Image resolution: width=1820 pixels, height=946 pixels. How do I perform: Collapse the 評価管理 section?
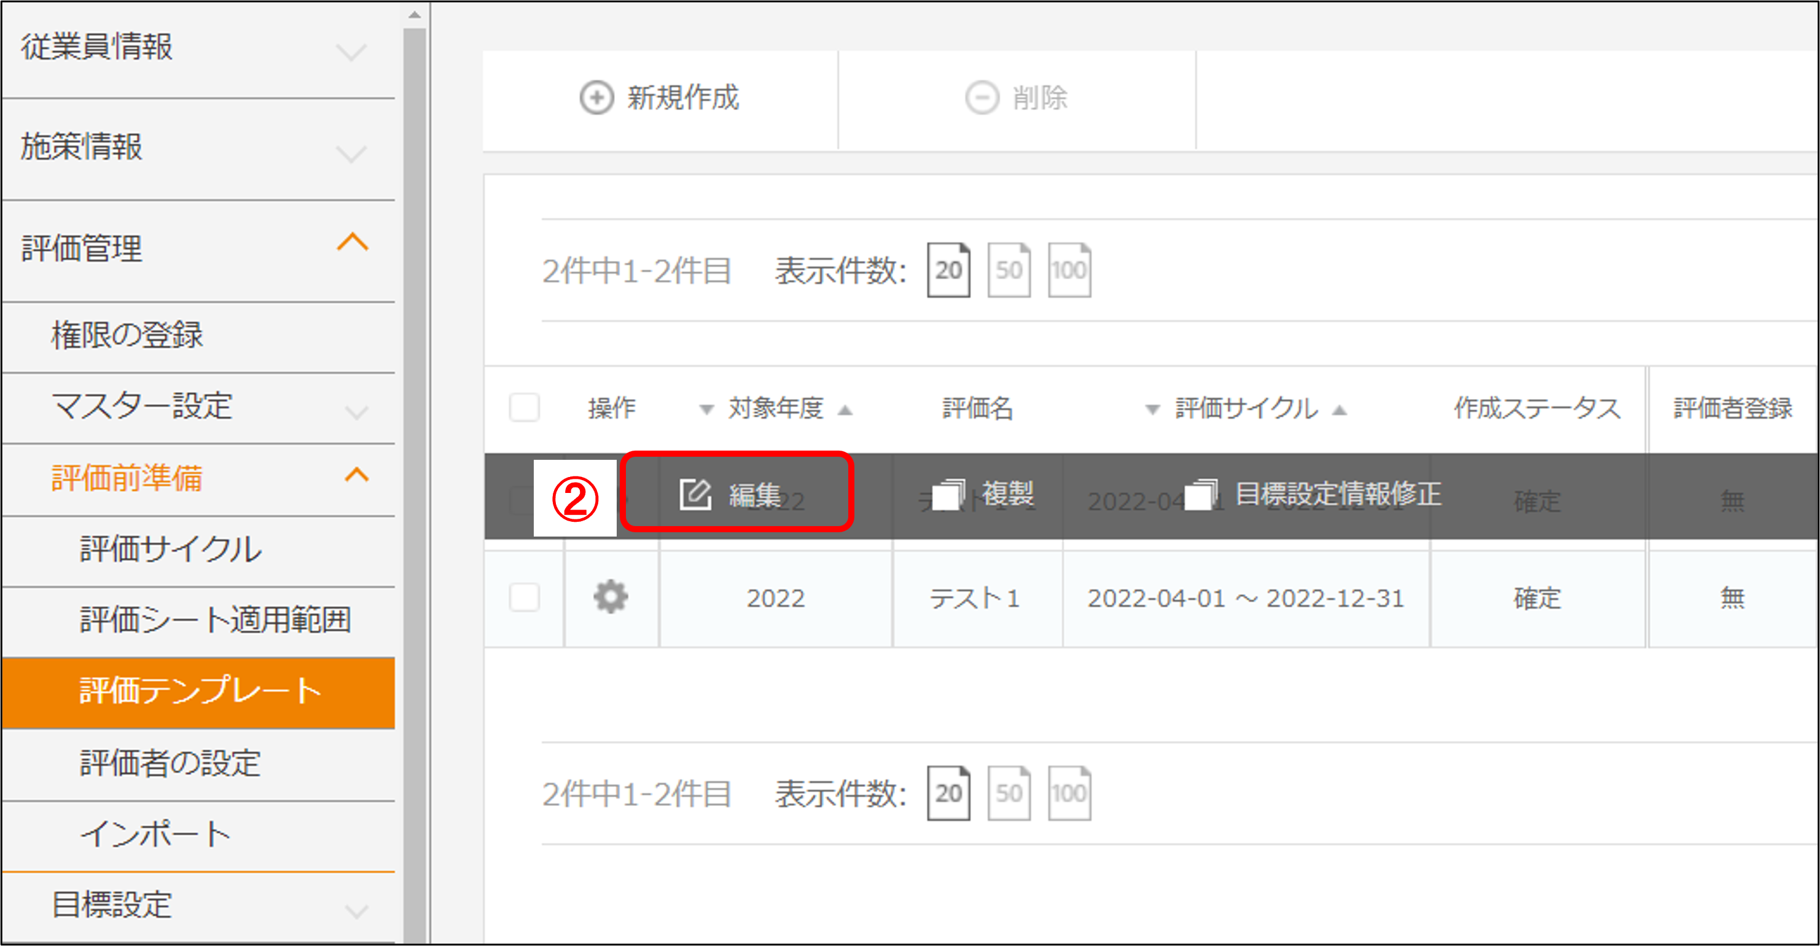tap(352, 242)
